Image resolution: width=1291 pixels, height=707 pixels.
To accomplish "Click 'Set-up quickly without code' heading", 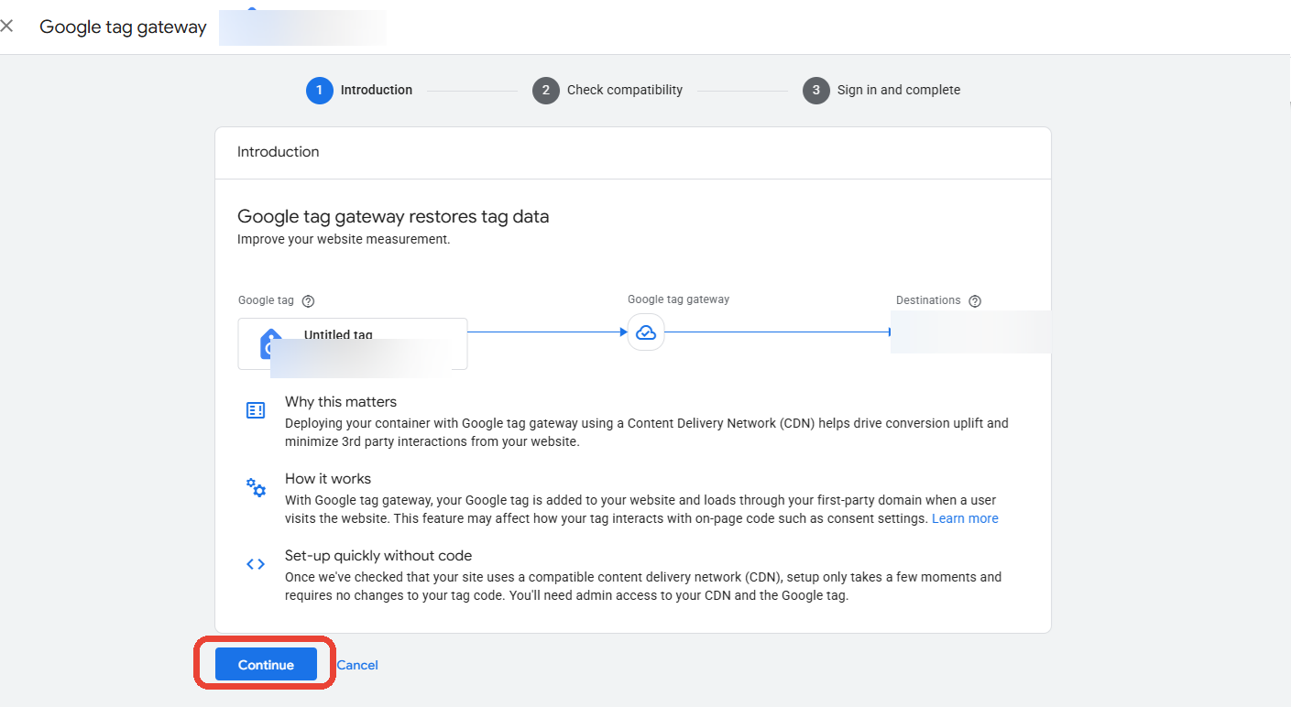I will coord(378,556).
